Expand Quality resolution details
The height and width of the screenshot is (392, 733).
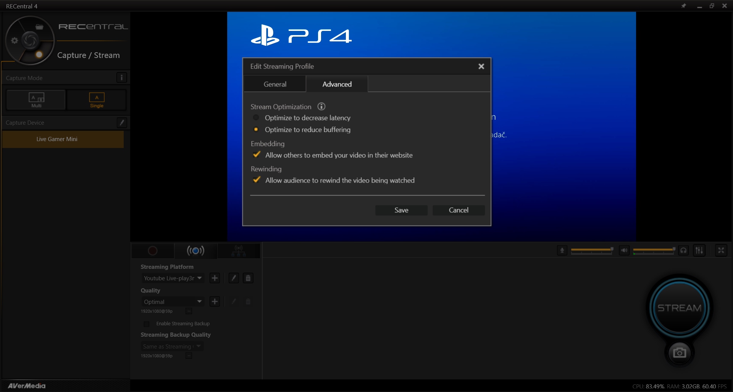click(x=189, y=311)
